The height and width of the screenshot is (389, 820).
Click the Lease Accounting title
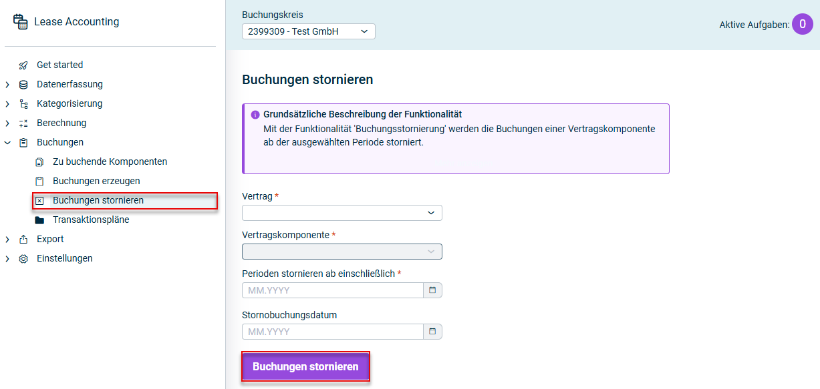coord(76,21)
